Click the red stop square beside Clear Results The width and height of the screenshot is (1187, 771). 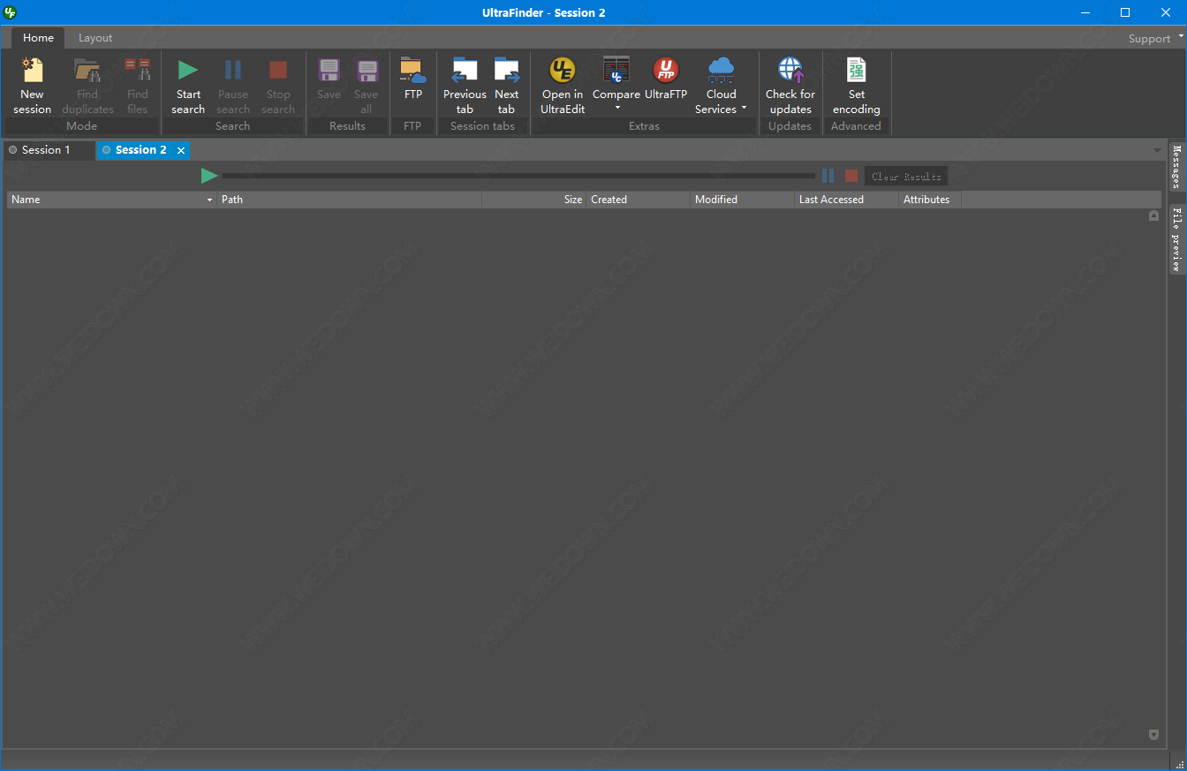pos(851,176)
